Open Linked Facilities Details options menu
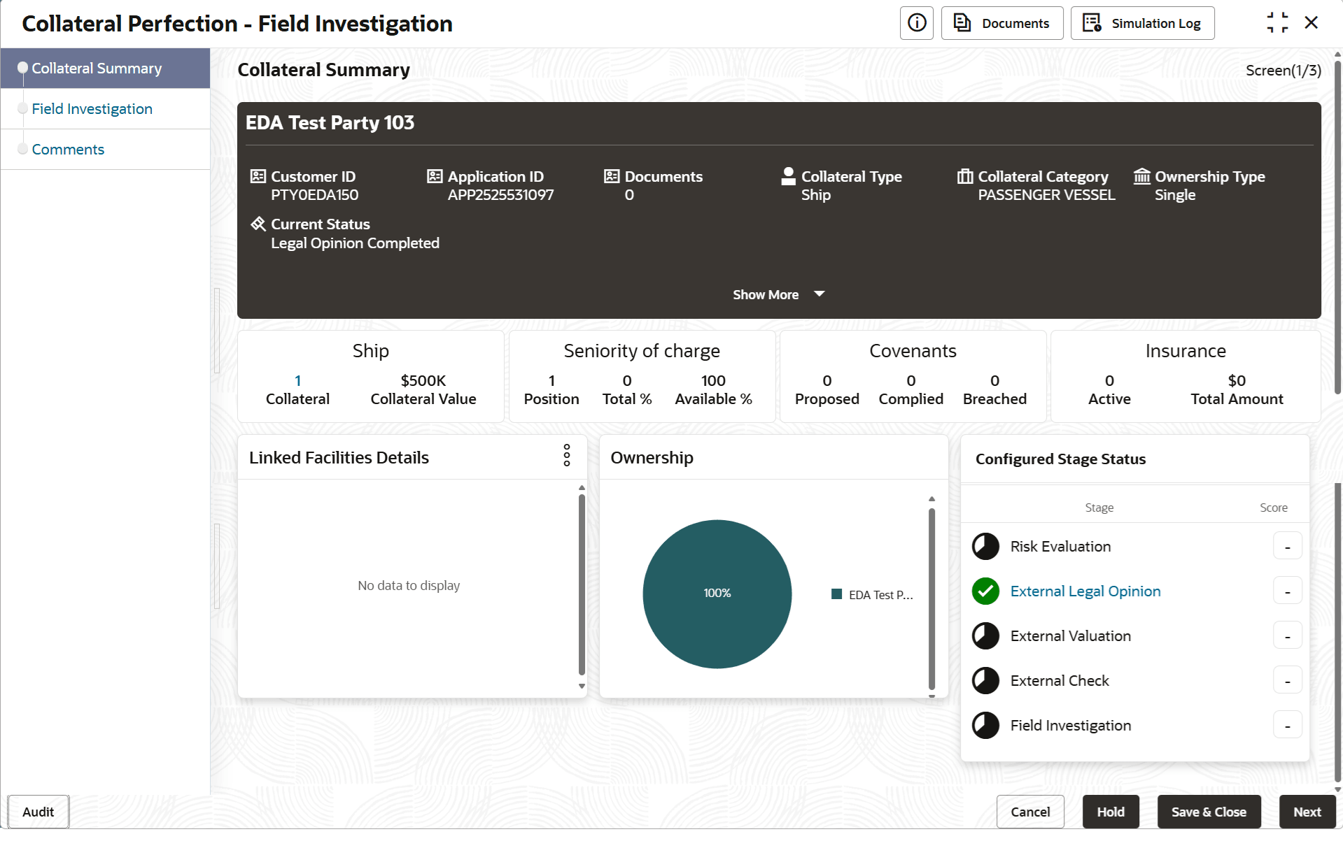The image size is (1343, 855). 567,455
